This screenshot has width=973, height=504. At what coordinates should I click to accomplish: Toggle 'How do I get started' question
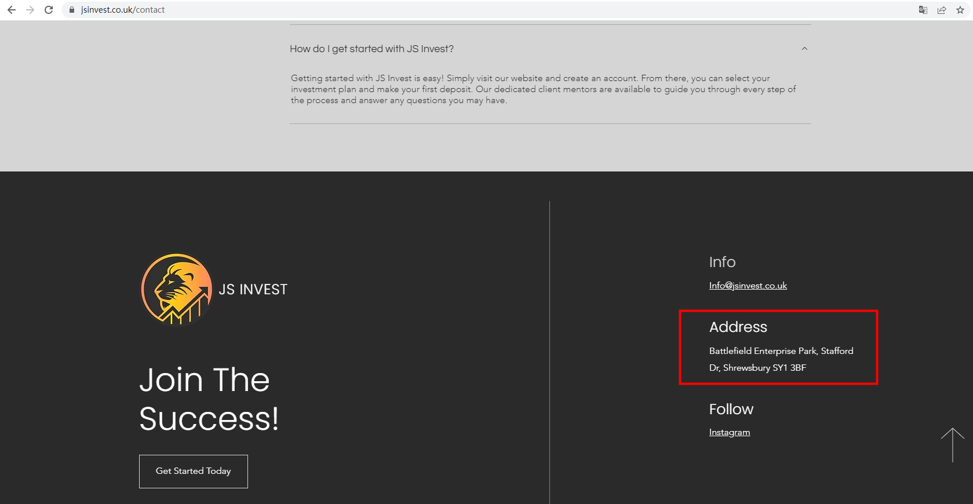coord(372,49)
